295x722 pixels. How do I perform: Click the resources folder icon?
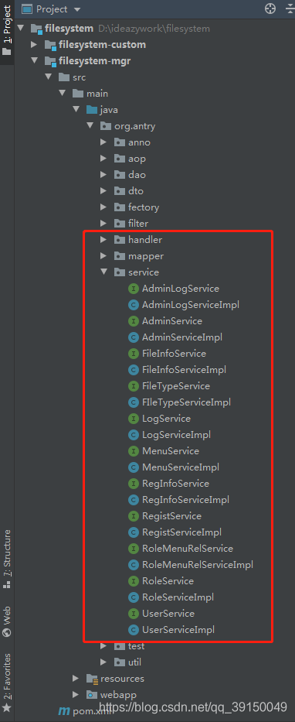[92, 679]
